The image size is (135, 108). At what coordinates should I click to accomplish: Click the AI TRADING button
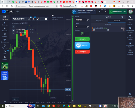[82, 45]
